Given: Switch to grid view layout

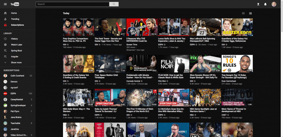Looking at the screenshot, I should coord(243,13).
